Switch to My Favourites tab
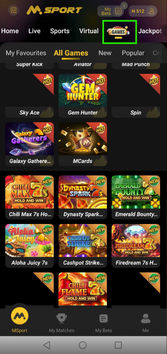The width and height of the screenshot is (167, 354). 26,53
